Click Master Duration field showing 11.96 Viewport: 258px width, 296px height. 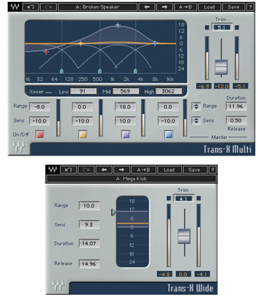tap(236, 106)
